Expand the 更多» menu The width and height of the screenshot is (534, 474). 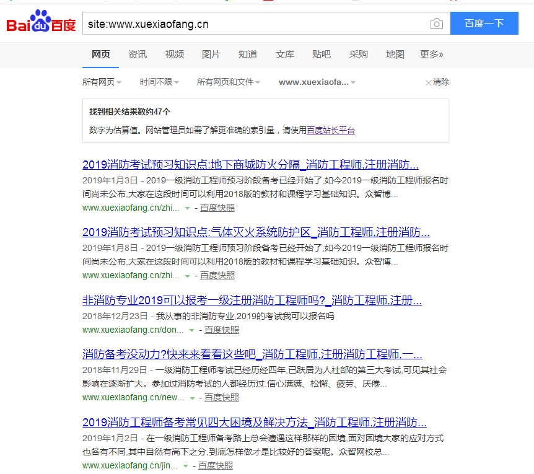432,55
